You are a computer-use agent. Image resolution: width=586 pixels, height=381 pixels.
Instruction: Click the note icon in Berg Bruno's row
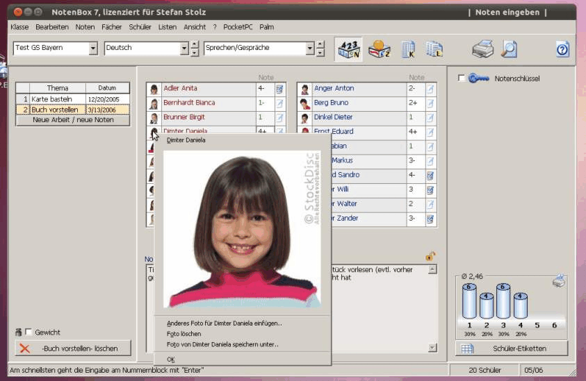pos(430,103)
